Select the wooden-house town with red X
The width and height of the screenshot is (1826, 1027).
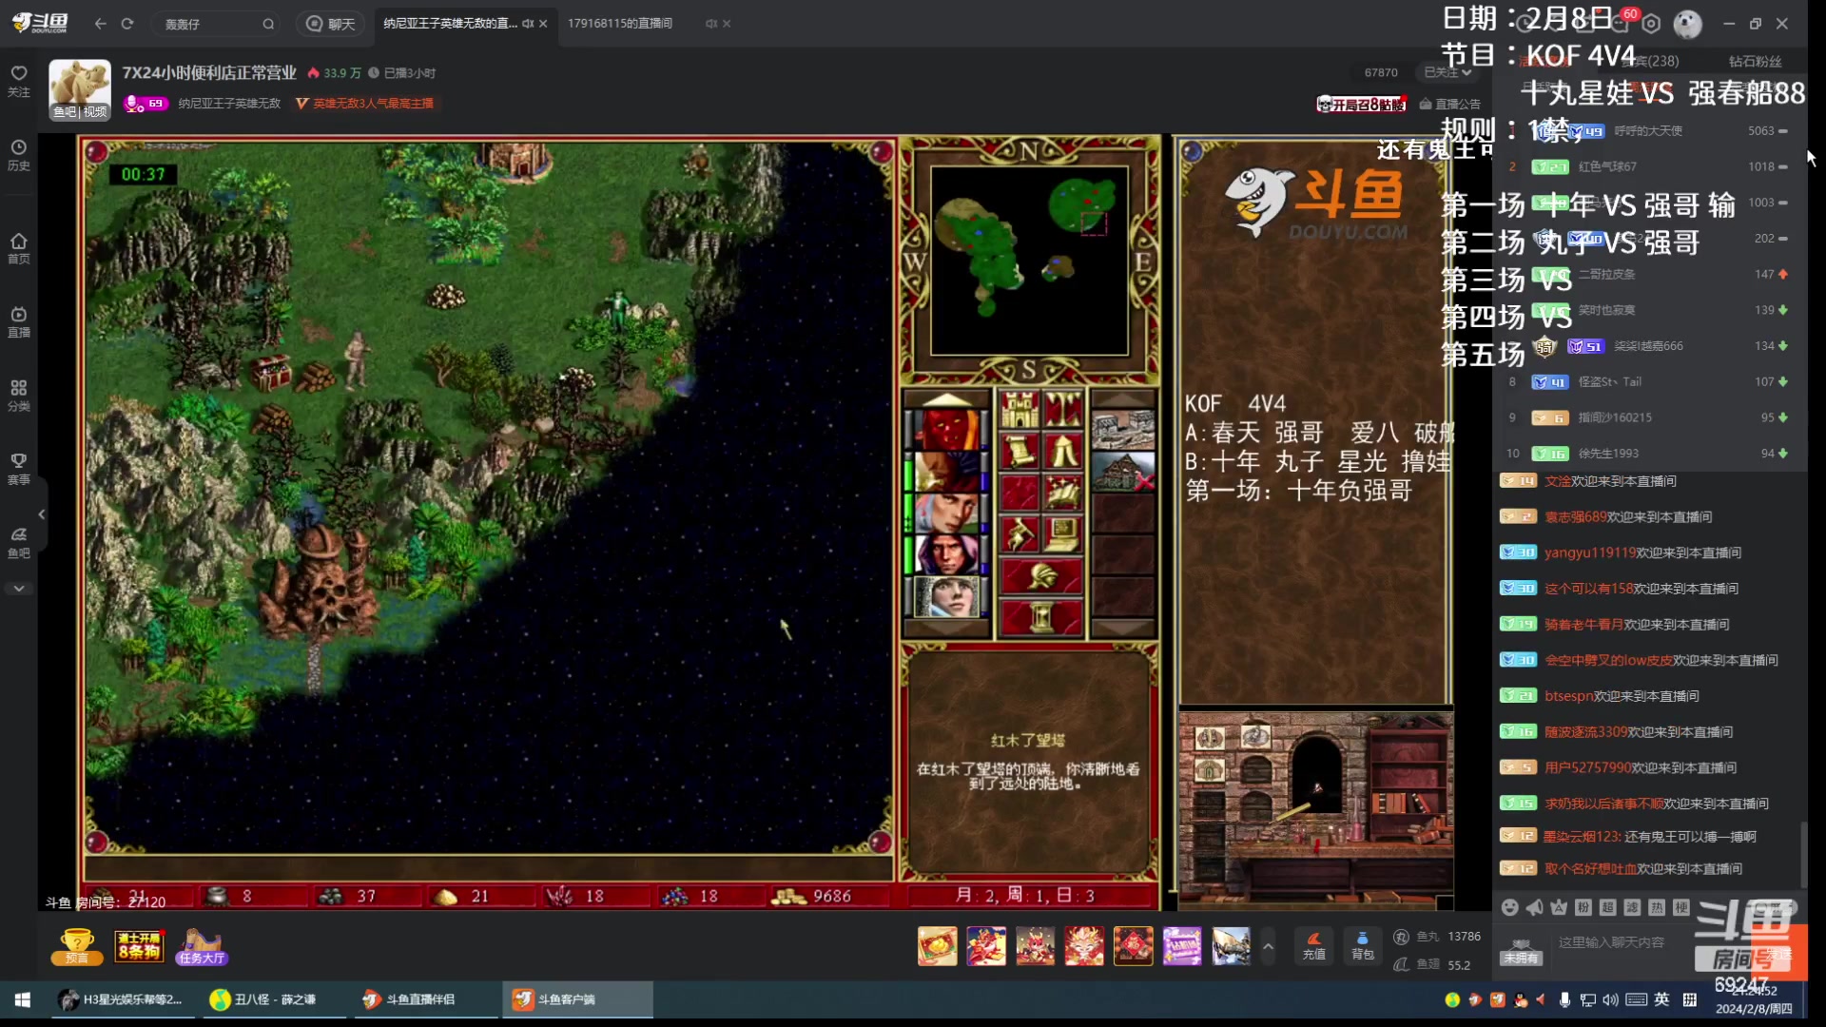1123,472
